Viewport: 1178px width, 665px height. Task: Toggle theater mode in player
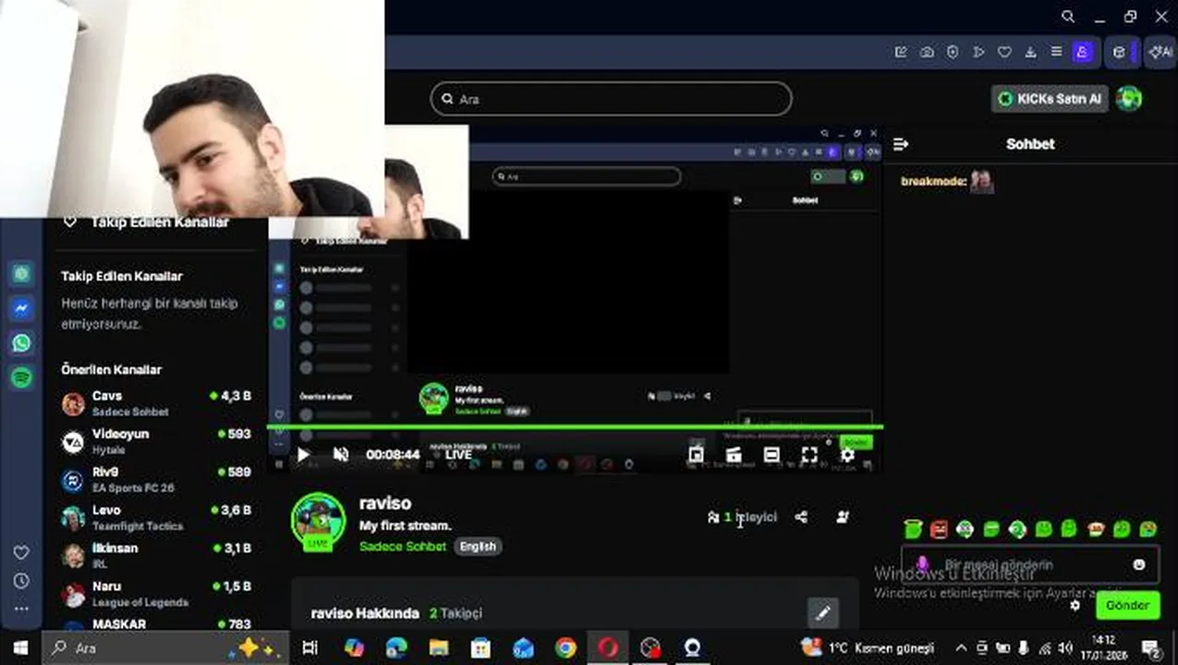point(771,454)
